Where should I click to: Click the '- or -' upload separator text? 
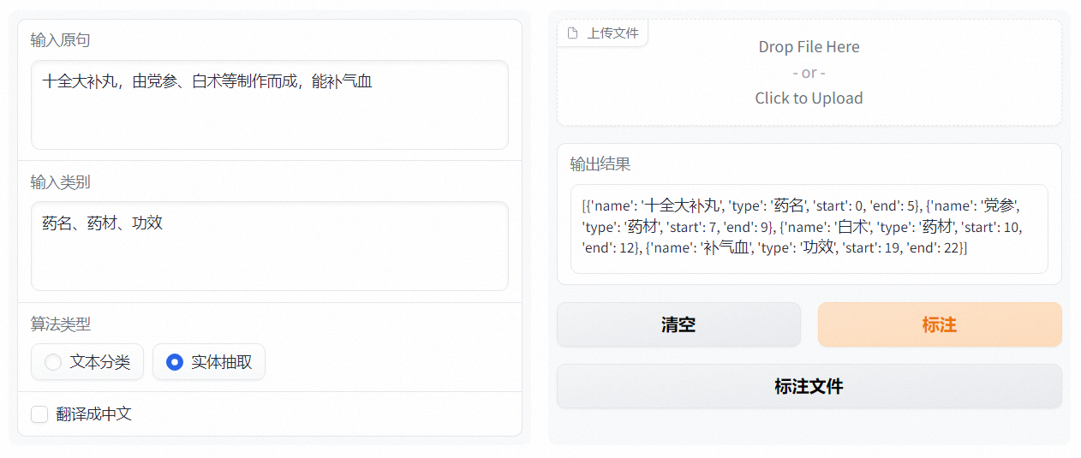(x=809, y=73)
